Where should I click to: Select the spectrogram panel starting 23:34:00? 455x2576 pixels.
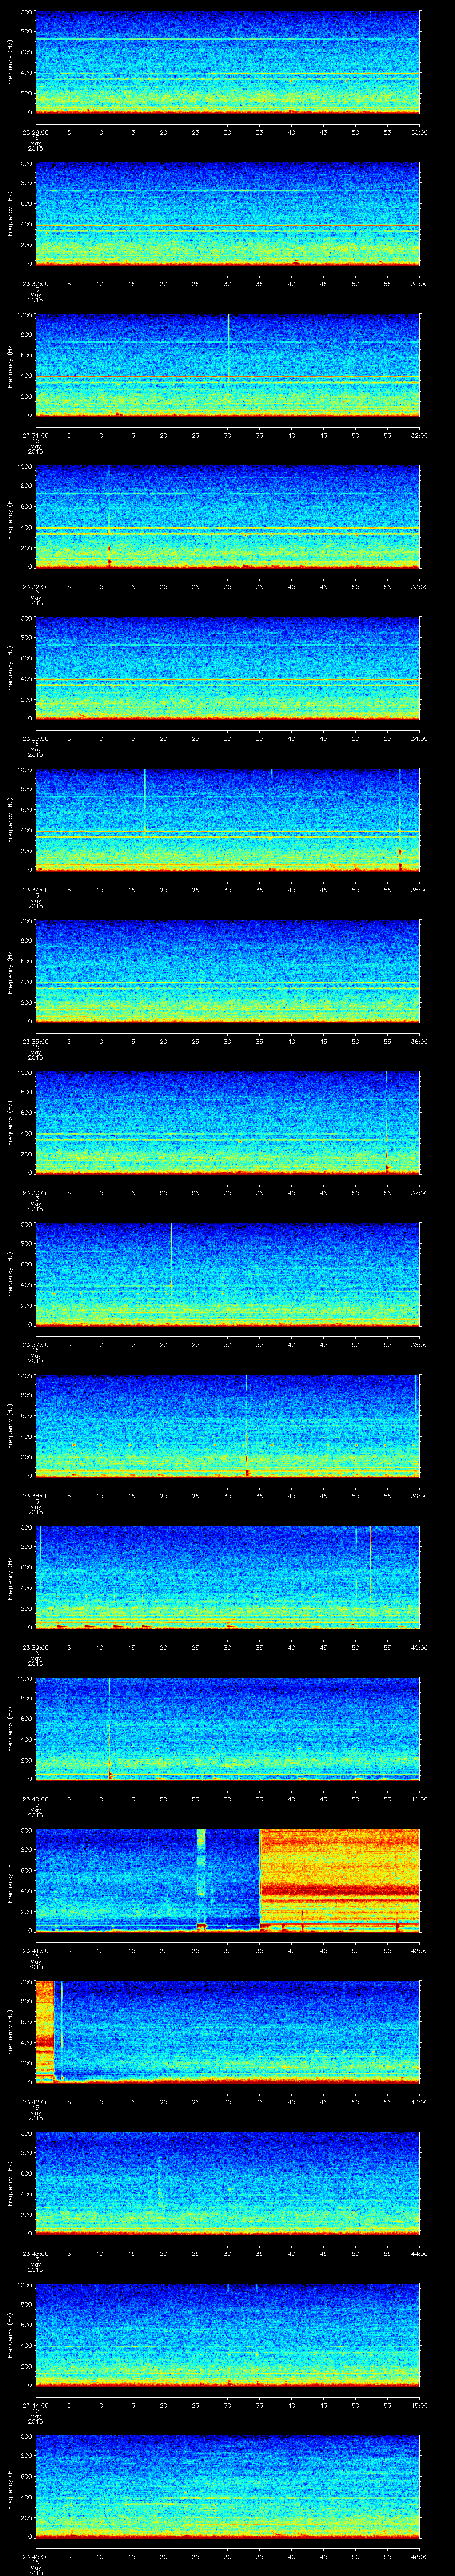click(227, 820)
